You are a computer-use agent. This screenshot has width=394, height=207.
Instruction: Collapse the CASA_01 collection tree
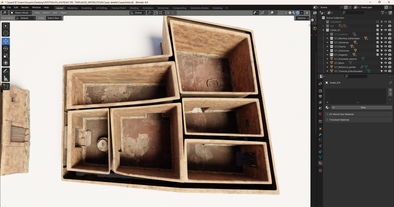point(323,30)
